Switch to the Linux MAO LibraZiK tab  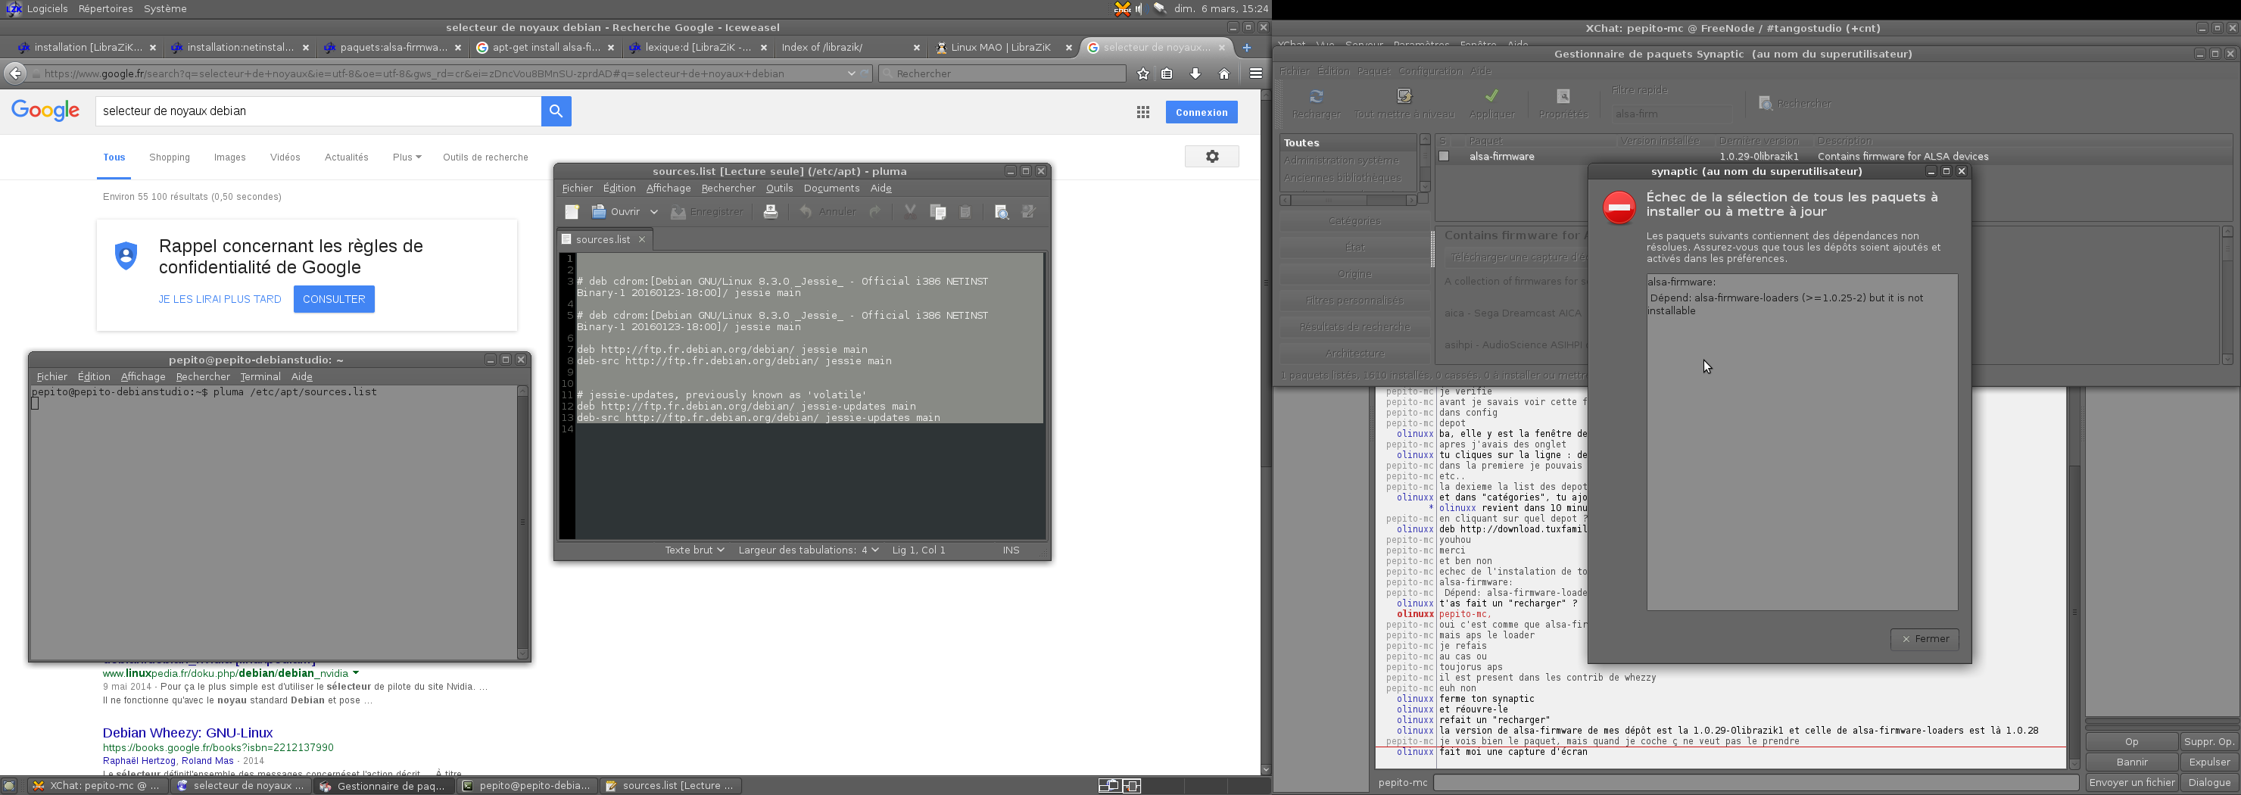[1002, 48]
